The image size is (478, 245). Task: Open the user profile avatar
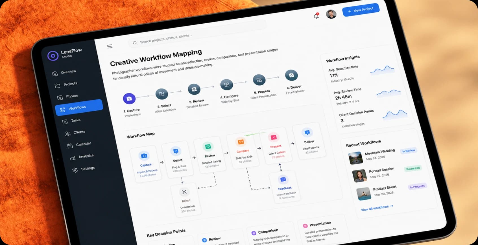(331, 14)
